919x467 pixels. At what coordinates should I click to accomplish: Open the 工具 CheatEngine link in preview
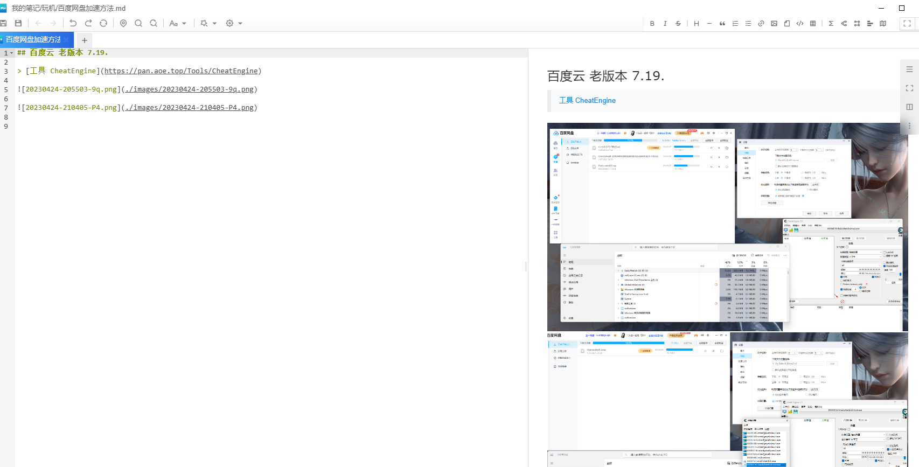(x=587, y=100)
